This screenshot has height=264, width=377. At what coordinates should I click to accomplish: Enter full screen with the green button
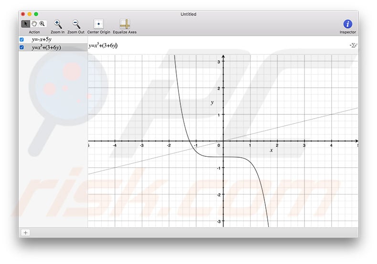coord(36,14)
